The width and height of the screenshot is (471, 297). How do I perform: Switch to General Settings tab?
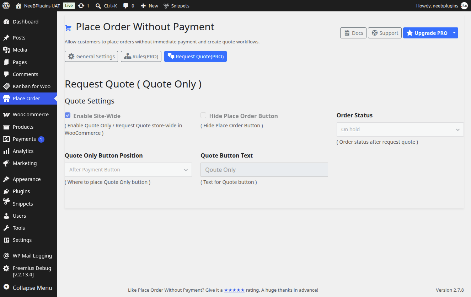point(91,56)
